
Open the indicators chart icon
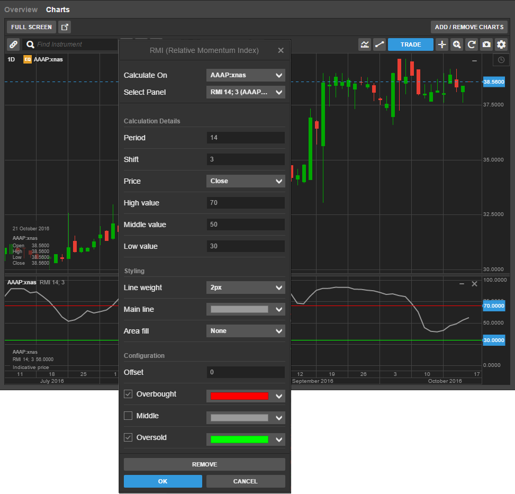click(x=365, y=44)
